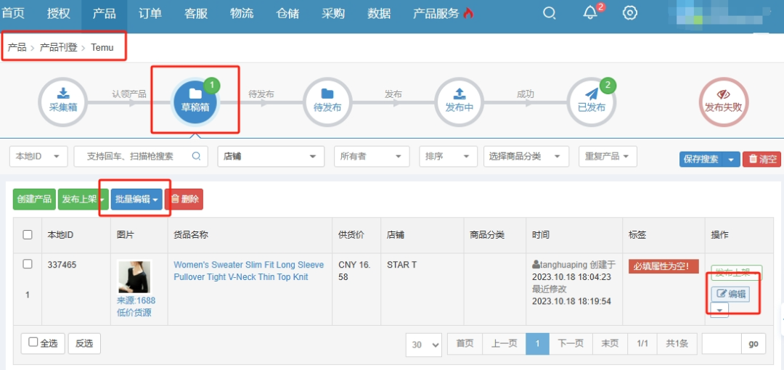Open the 订单 nav item
This screenshot has width=784, height=370.
point(150,14)
